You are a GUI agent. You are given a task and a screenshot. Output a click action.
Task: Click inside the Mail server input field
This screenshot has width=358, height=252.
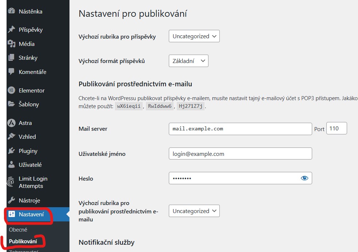coord(240,129)
